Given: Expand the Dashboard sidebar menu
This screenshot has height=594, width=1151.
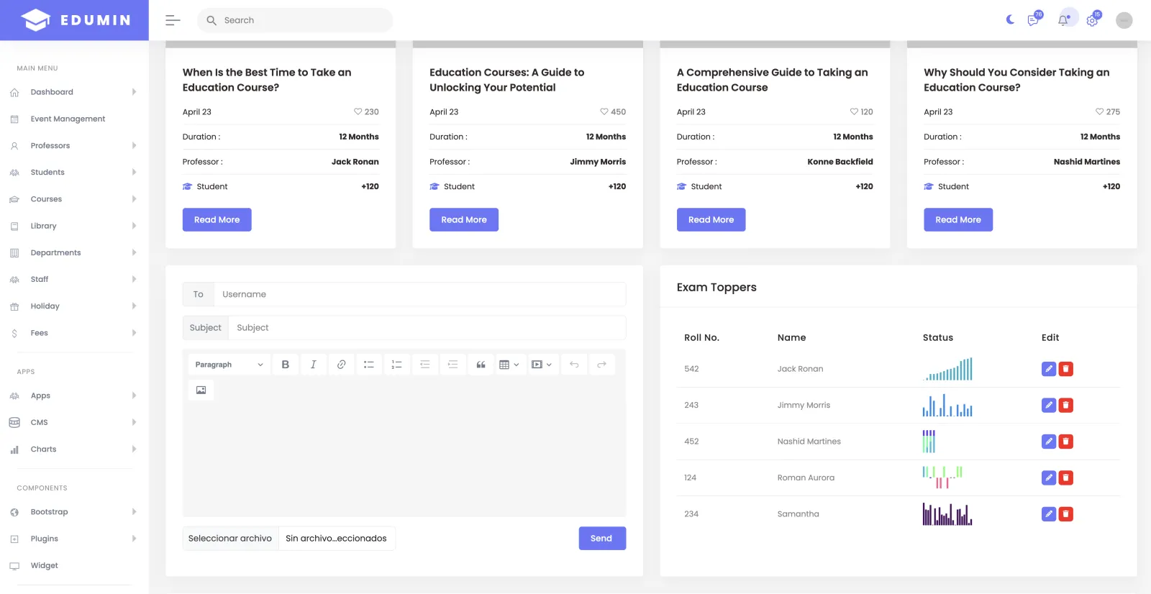Looking at the screenshot, I should 74,92.
